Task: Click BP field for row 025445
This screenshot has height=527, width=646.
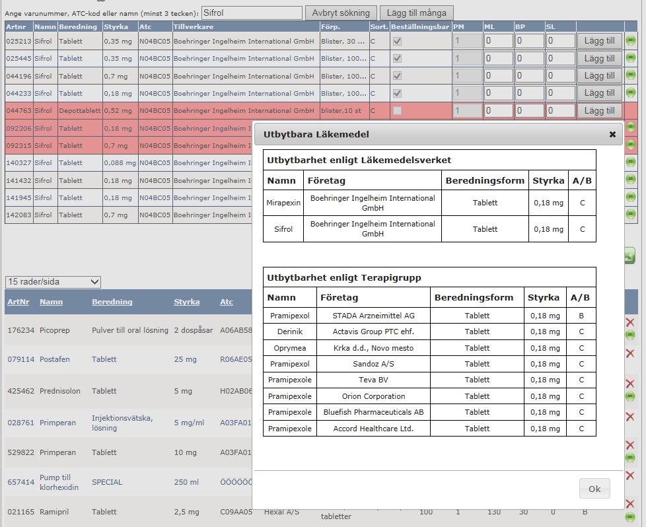Action: click(529, 59)
